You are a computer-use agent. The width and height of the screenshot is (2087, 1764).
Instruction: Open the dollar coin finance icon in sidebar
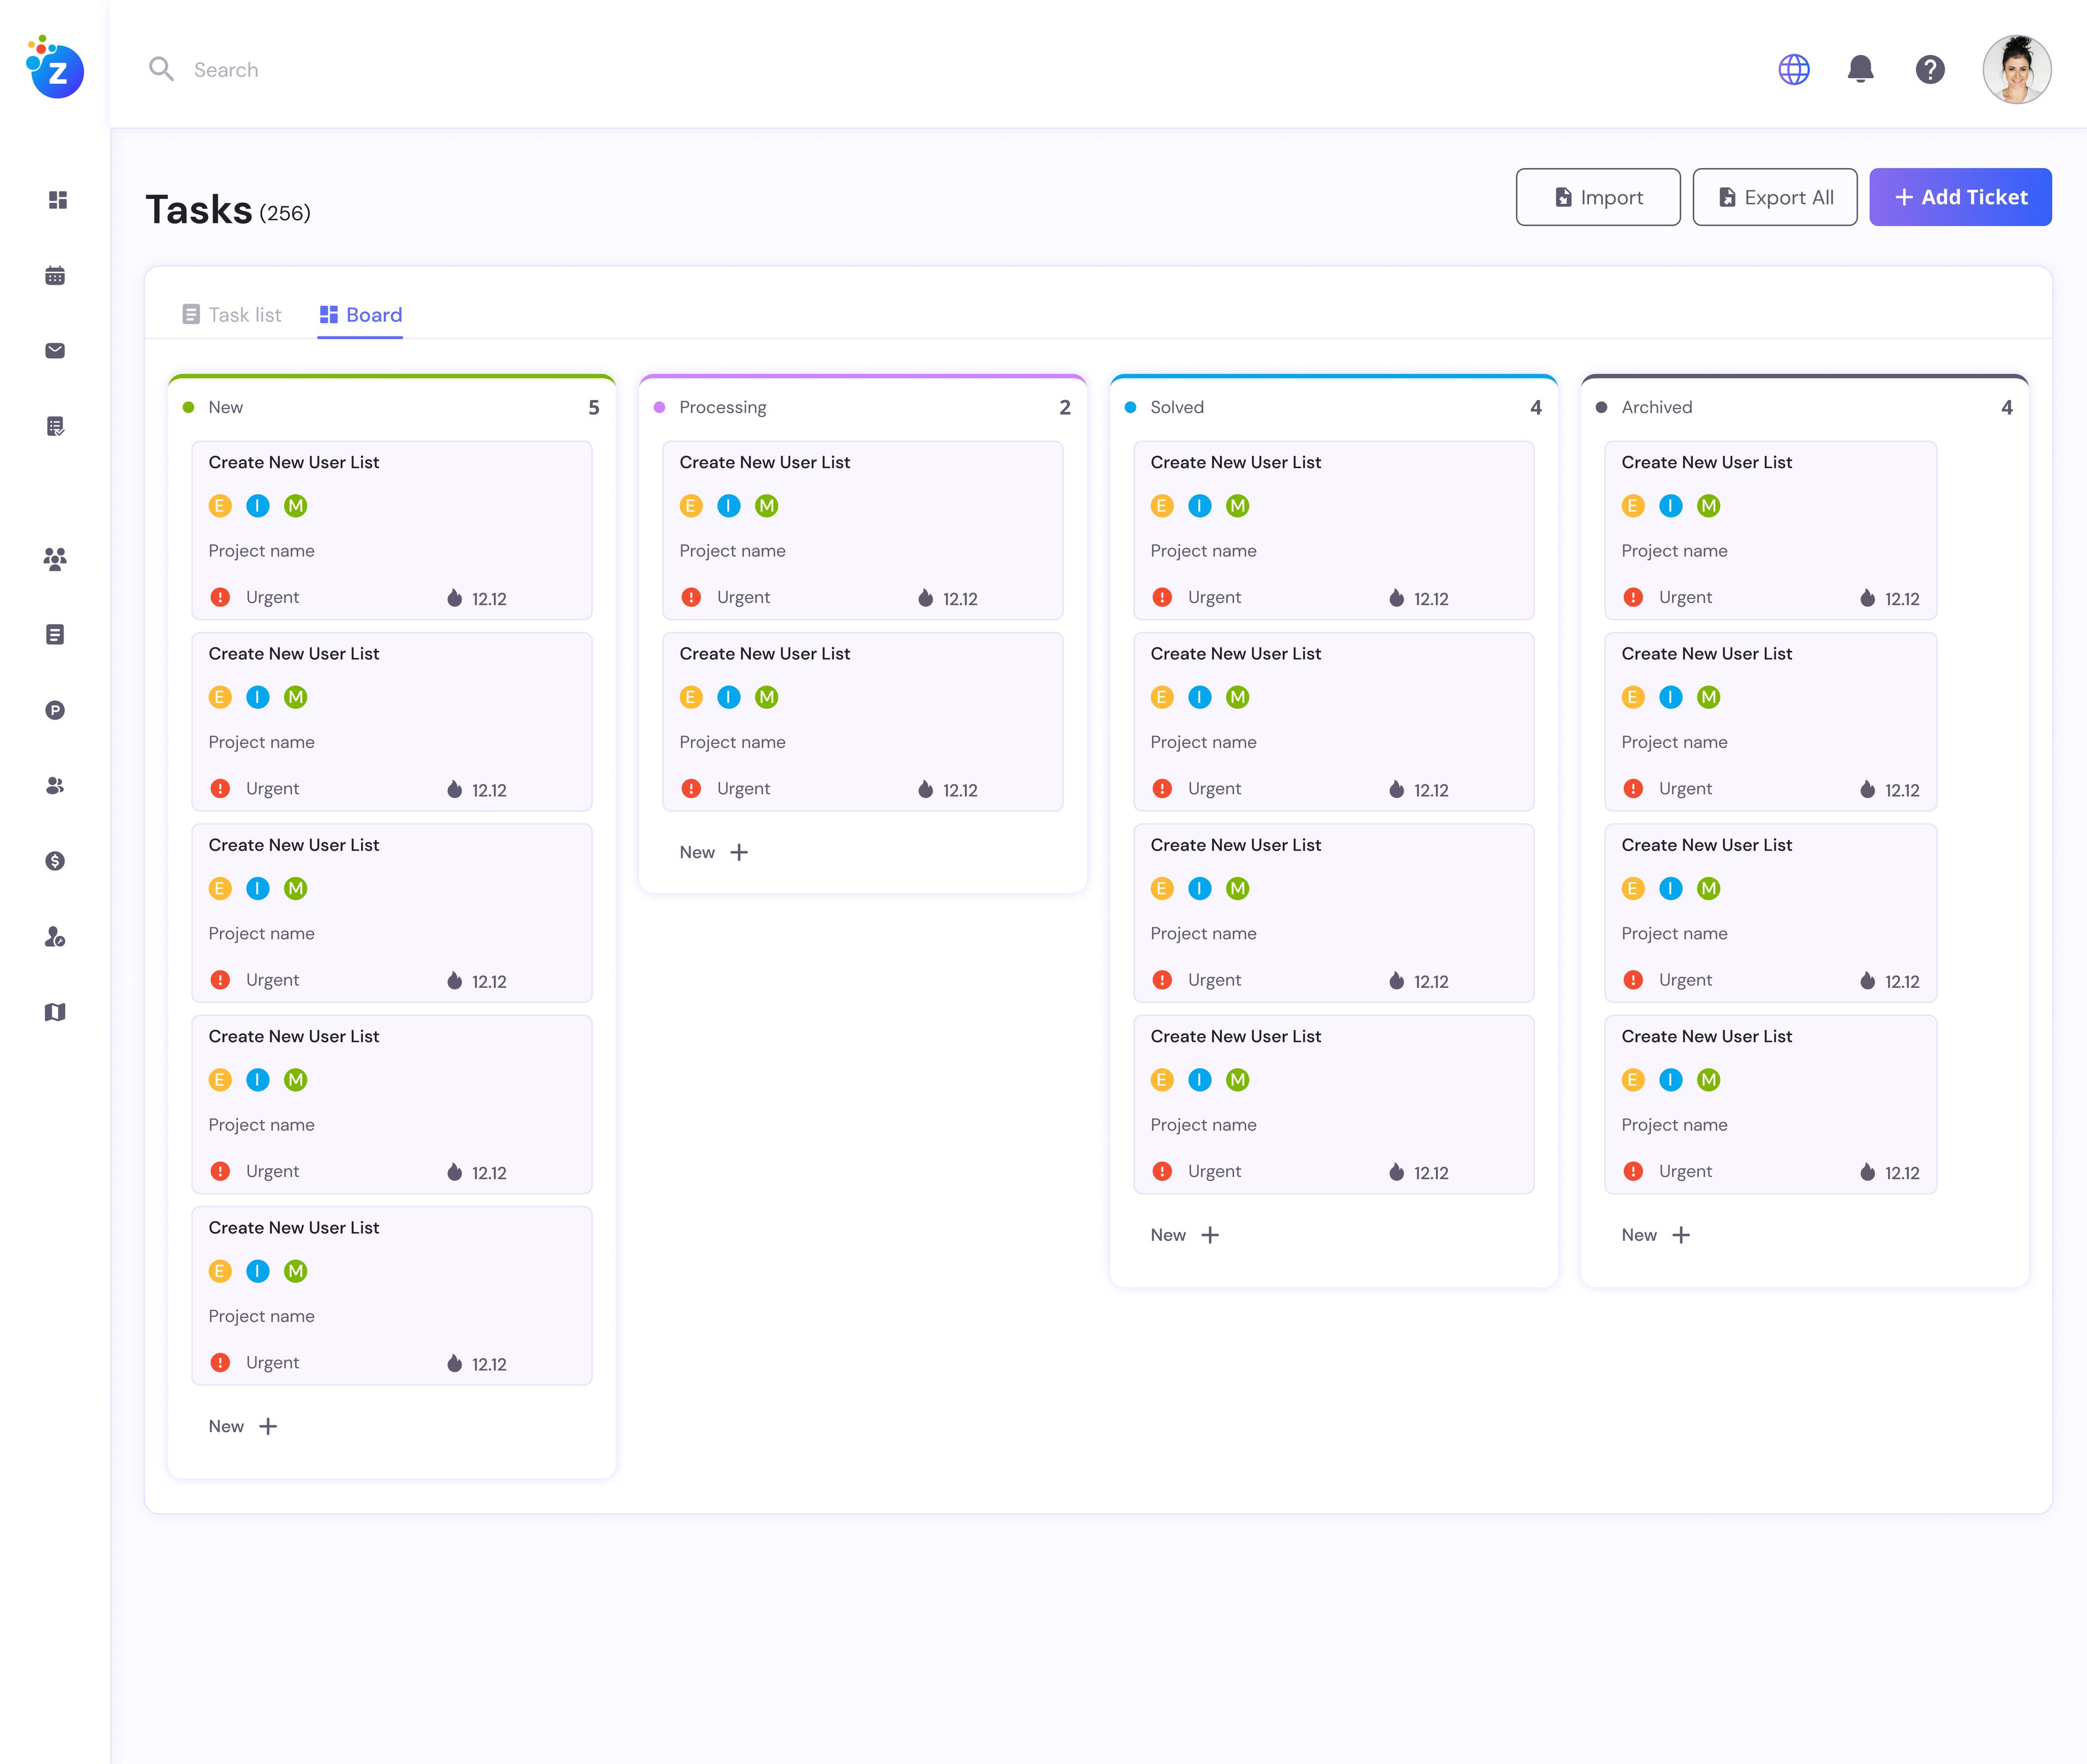click(55, 861)
